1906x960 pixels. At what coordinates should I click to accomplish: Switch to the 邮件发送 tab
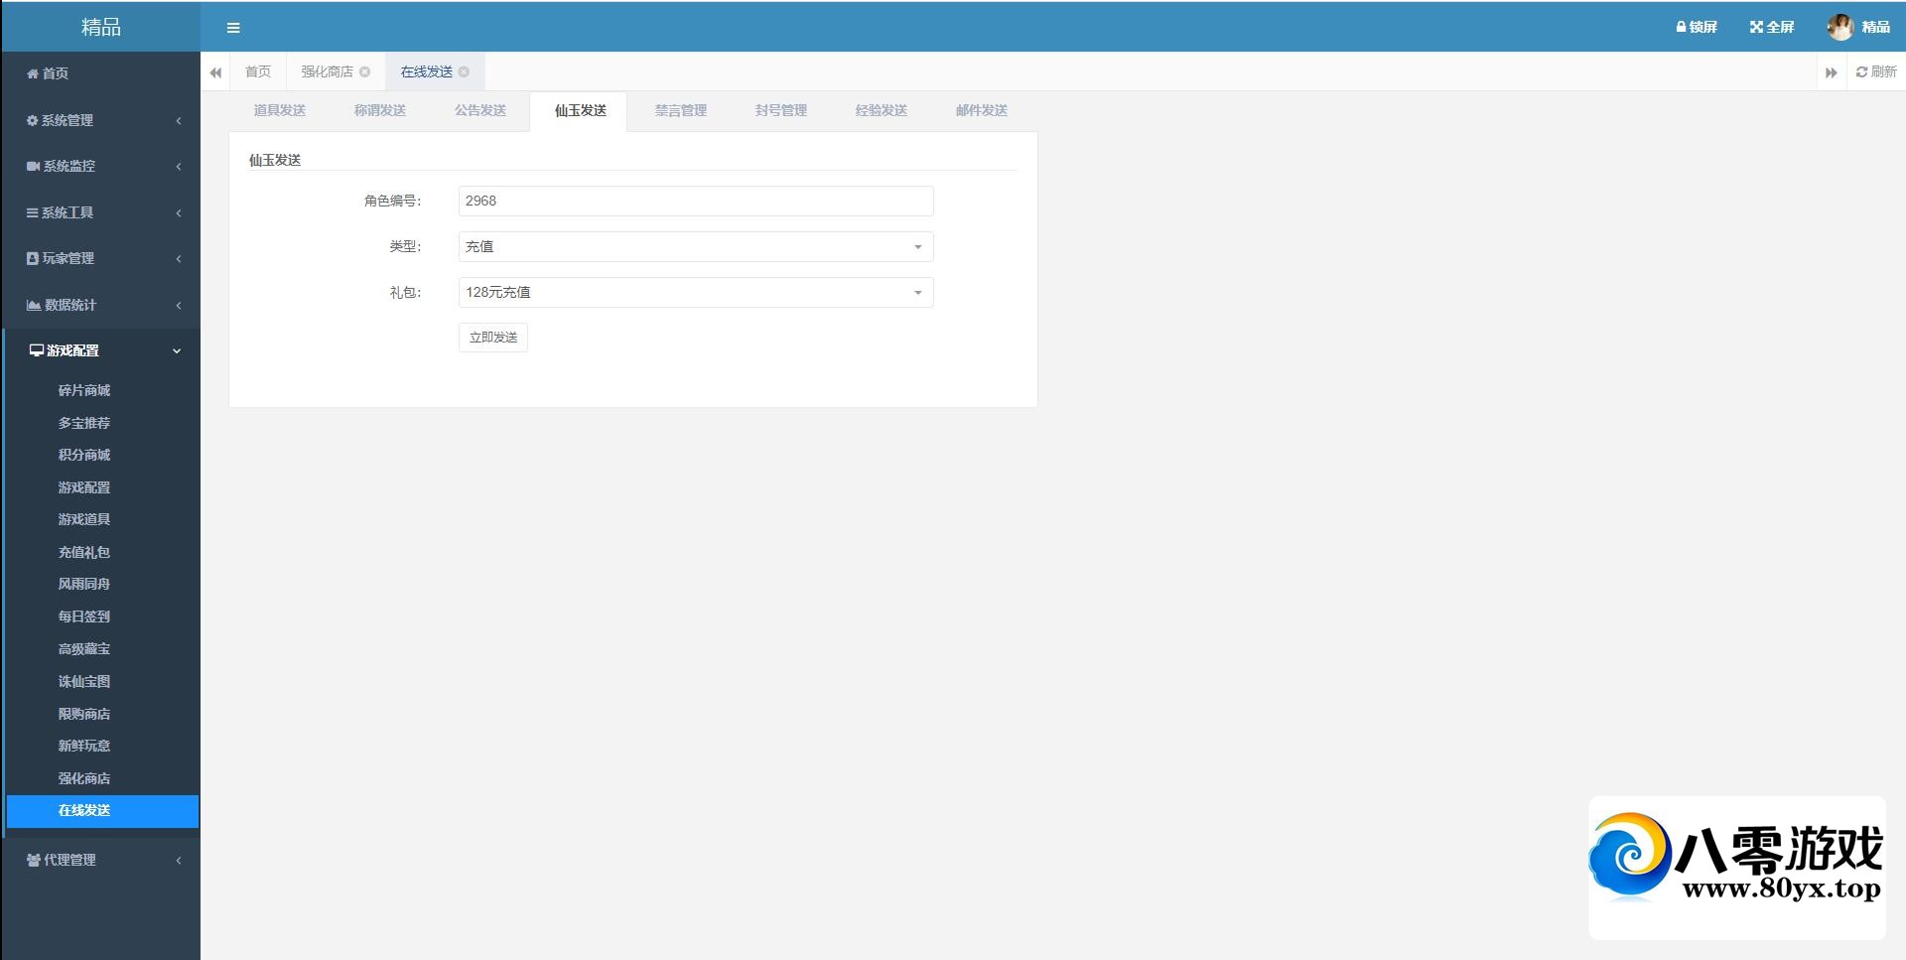[981, 110]
